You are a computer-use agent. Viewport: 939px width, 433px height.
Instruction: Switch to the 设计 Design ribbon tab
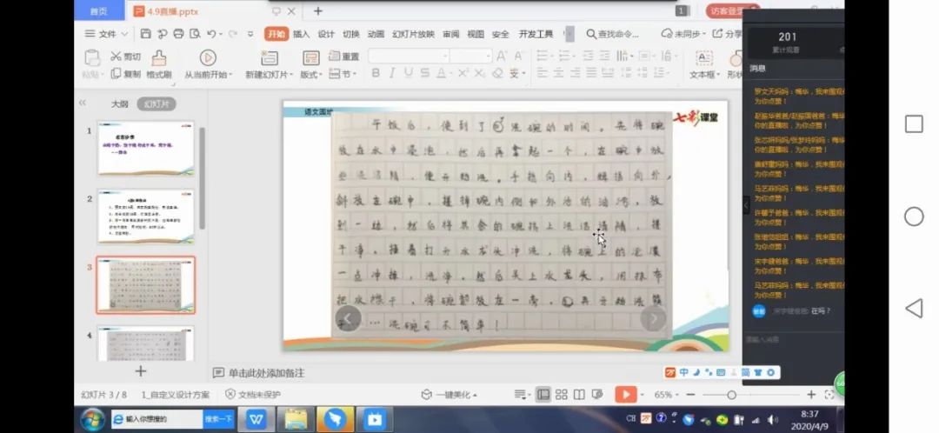pos(326,34)
